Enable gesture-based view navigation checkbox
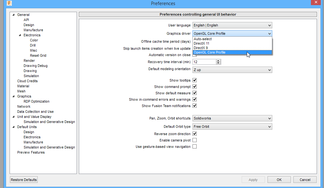The image size is (324, 188). point(194,147)
